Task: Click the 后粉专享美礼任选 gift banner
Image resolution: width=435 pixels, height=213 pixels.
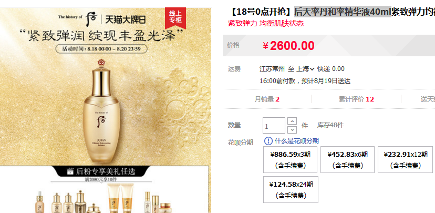Action: [101, 171]
